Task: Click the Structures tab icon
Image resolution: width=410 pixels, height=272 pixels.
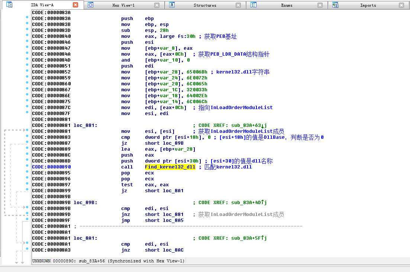Action: pos(172,5)
